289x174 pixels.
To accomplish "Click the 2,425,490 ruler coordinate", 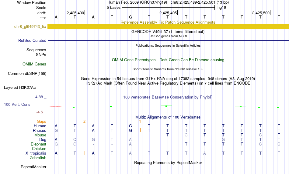I will (x=75, y=13).
